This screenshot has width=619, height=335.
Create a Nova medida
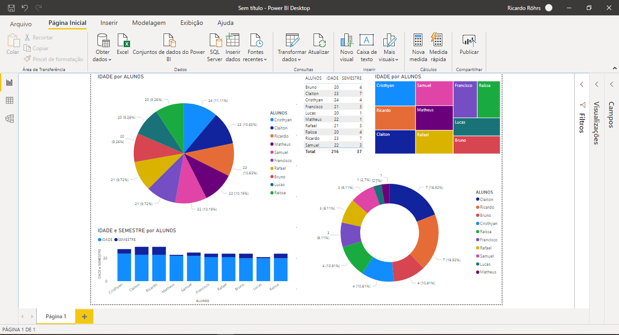pos(418,42)
